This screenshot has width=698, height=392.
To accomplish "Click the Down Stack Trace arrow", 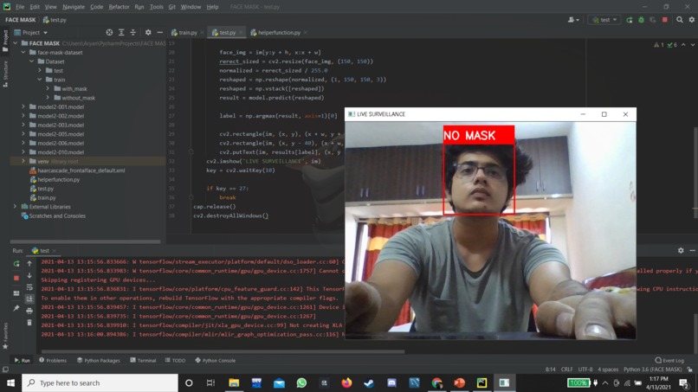I will [29, 275].
